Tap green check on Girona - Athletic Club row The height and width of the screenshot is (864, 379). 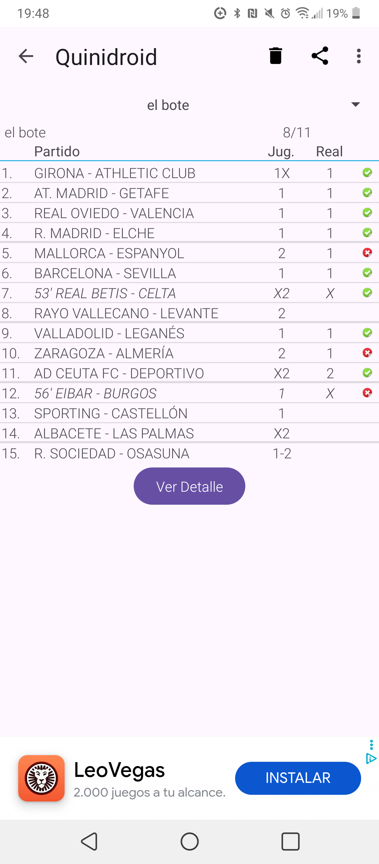click(367, 172)
